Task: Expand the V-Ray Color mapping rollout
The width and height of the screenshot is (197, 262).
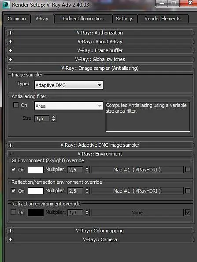Action: (x=100, y=231)
